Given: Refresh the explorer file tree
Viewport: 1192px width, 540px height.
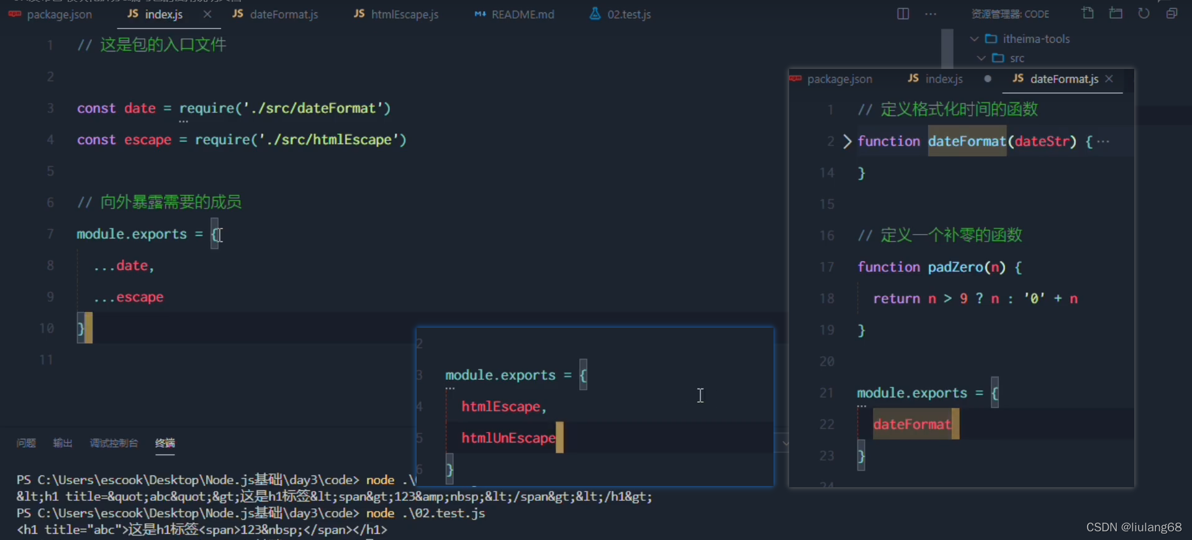Looking at the screenshot, I should [x=1144, y=13].
